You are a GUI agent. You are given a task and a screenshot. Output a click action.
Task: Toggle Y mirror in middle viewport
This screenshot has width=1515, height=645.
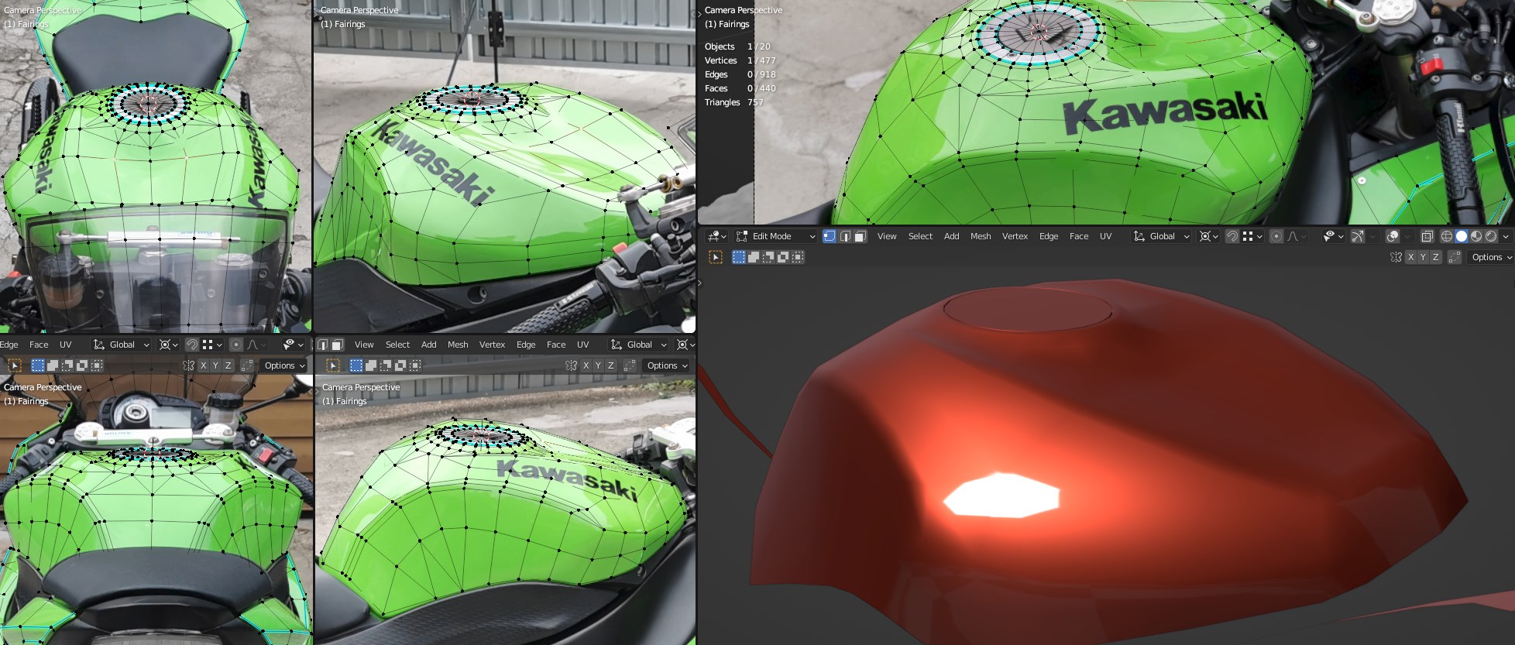(598, 365)
